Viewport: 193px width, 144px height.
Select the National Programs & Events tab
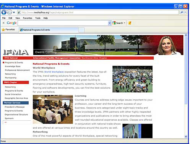click(49, 30)
